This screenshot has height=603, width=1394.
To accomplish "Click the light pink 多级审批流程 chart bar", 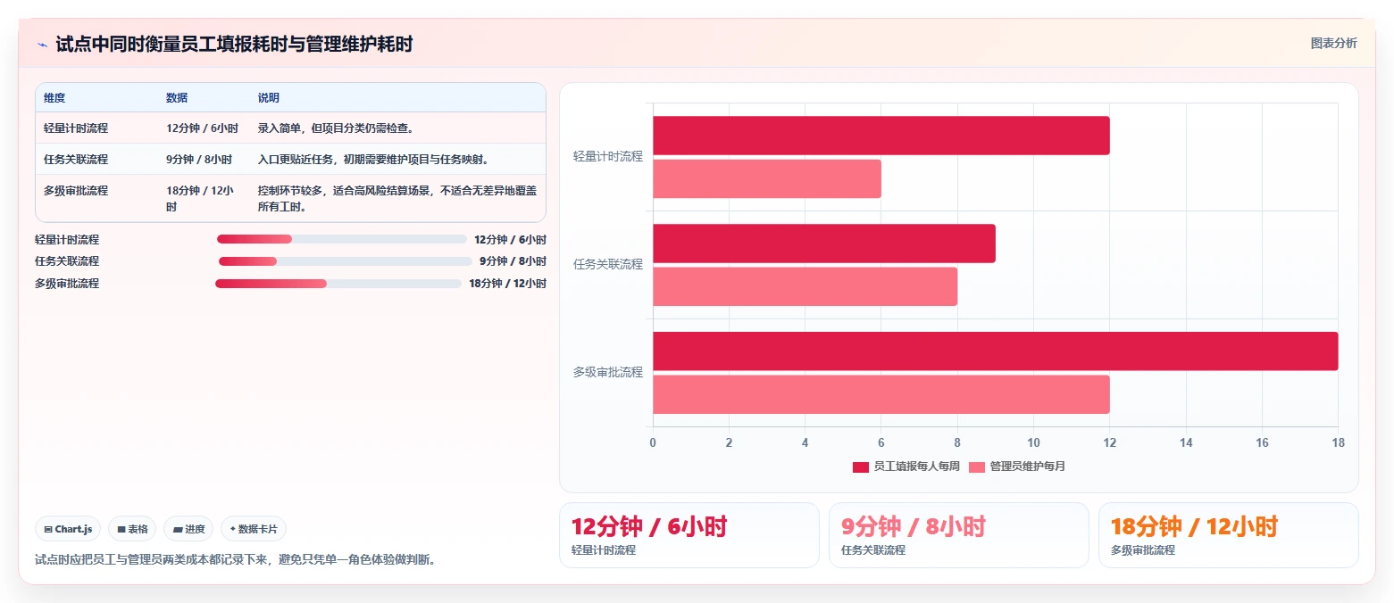I will click(x=881, y=394).
